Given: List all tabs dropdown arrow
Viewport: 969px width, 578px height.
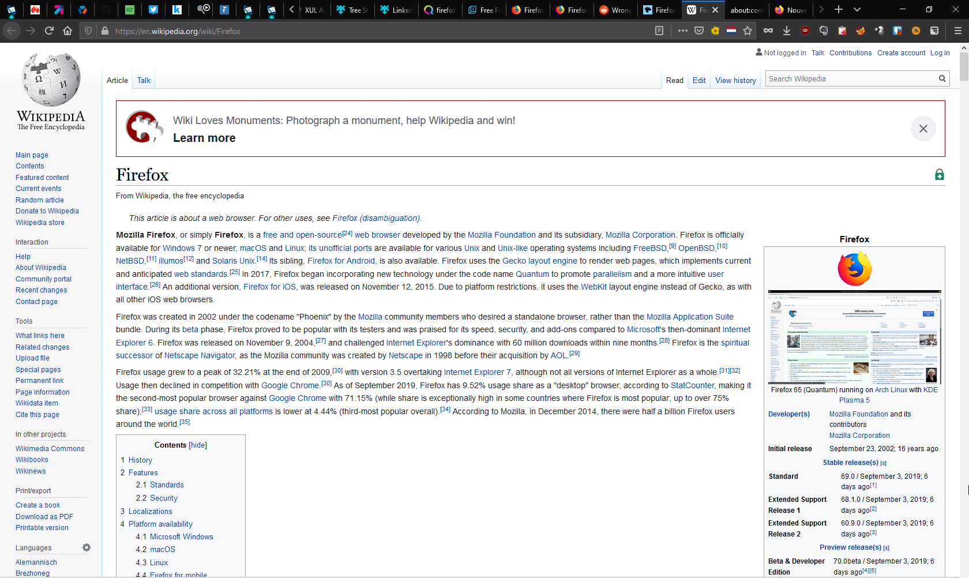Looking at the screenshot, I should coord(857,9).
